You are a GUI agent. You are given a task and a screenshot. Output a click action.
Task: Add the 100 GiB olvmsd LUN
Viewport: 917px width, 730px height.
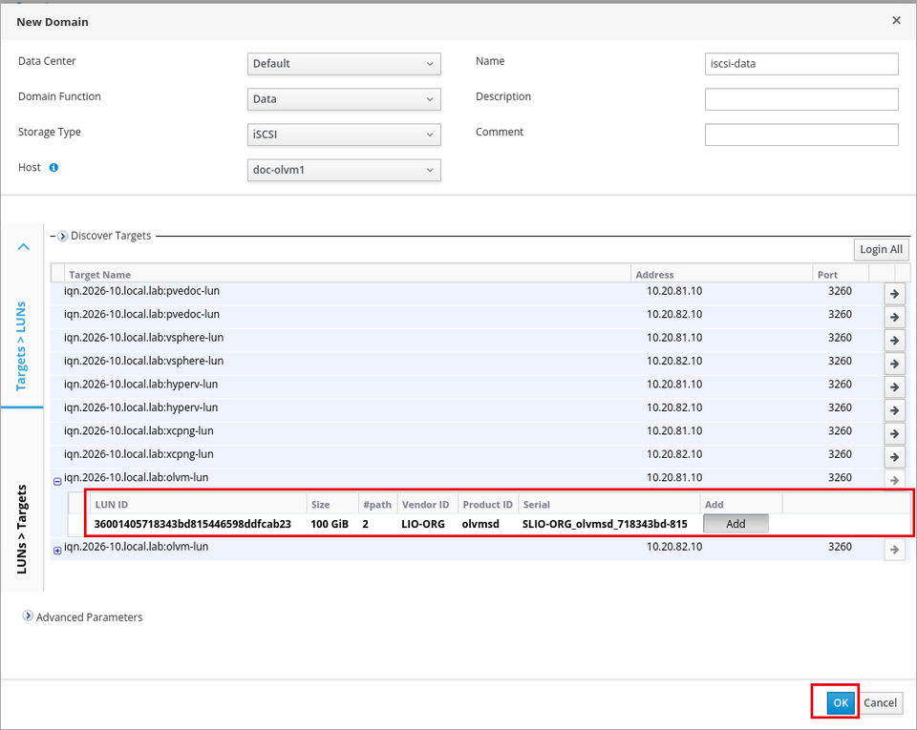click(x=736, y=524)
